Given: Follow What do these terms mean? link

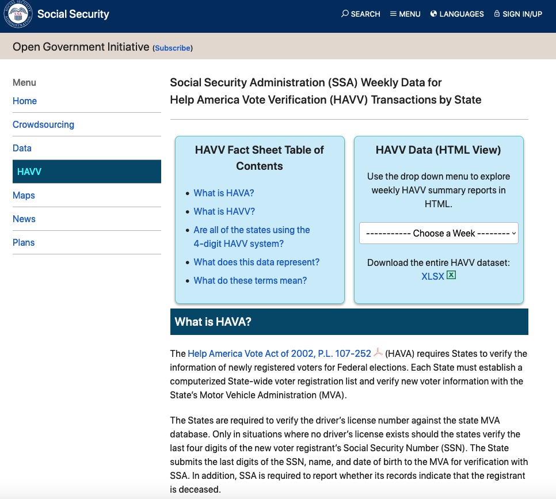Looking at the screenshot, I should click(250, 280).
